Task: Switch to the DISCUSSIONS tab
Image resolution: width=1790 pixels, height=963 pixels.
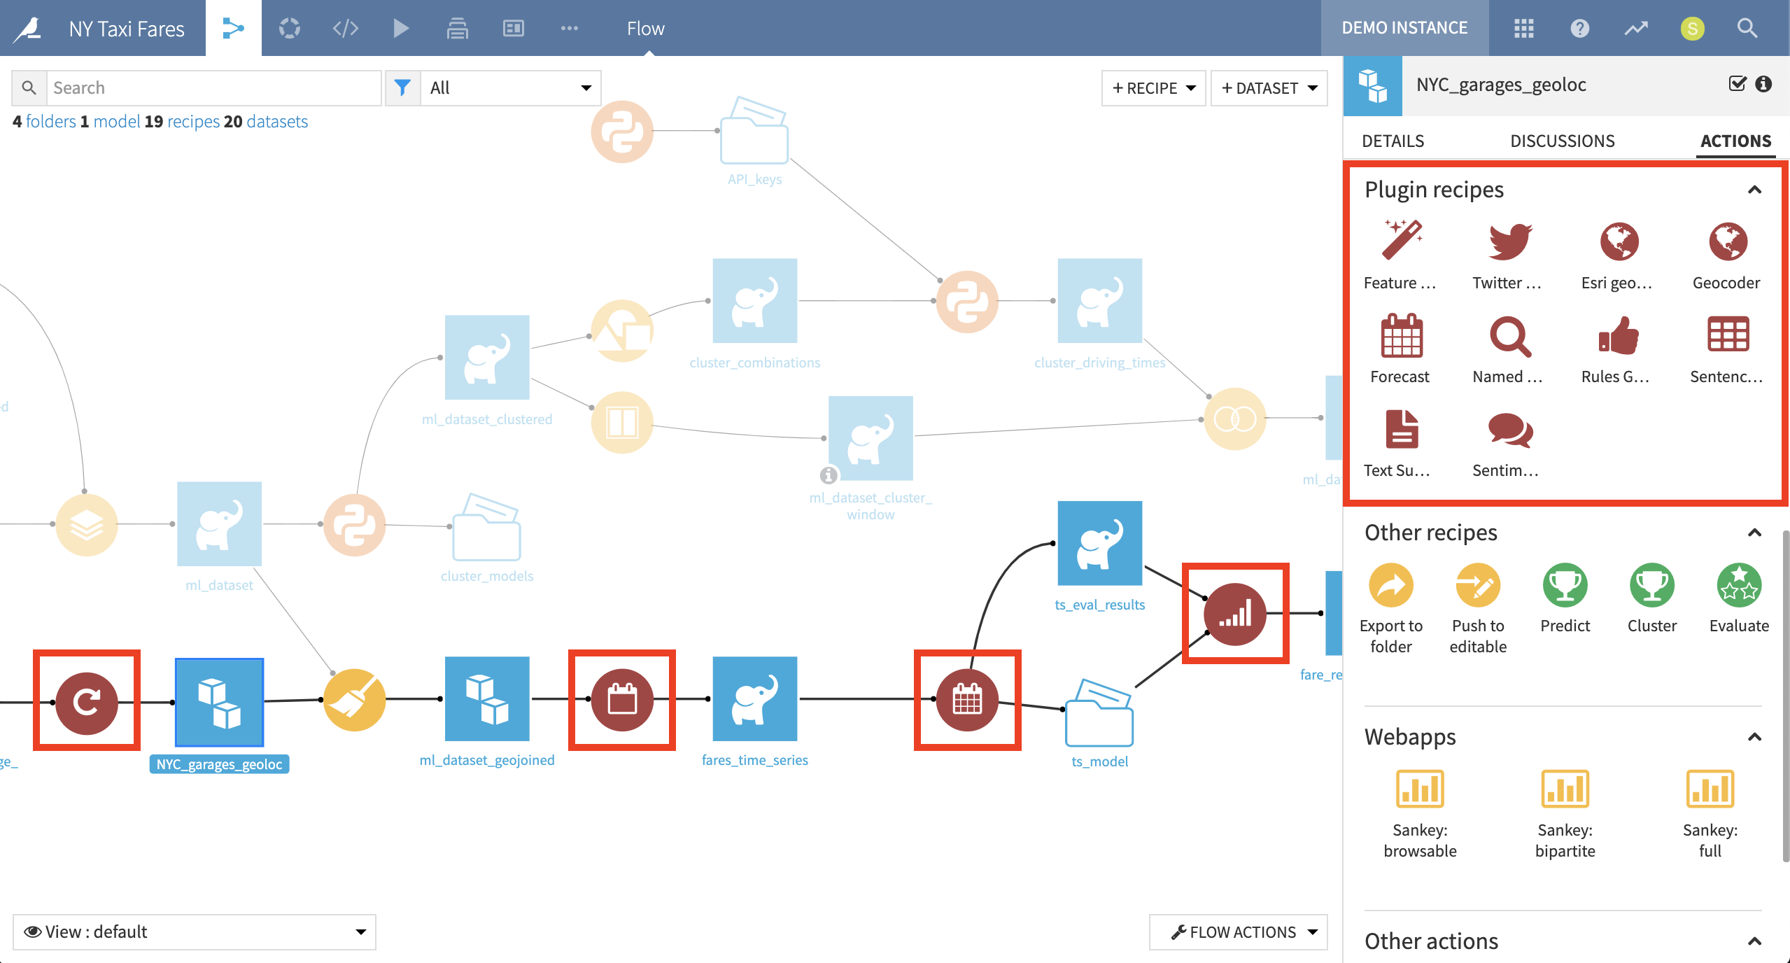Action: coord(1561,140)
